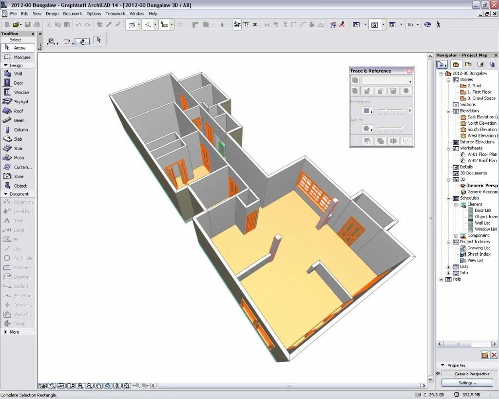Click the delete red X in Navigator

(x=494, y=355)
